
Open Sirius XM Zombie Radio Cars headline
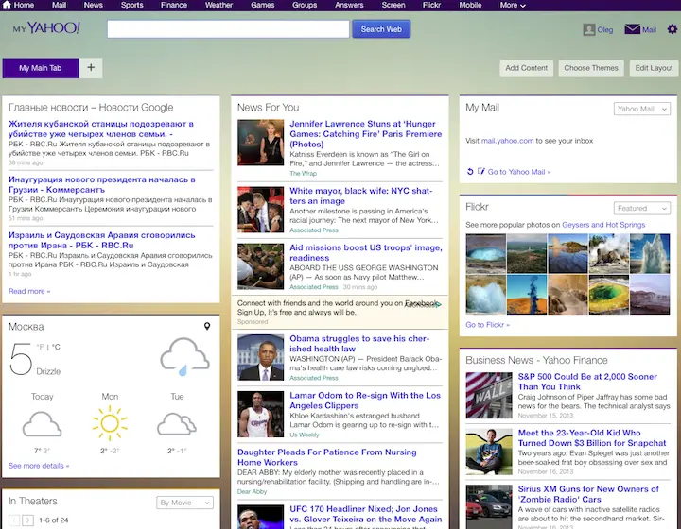coord(588,494)
